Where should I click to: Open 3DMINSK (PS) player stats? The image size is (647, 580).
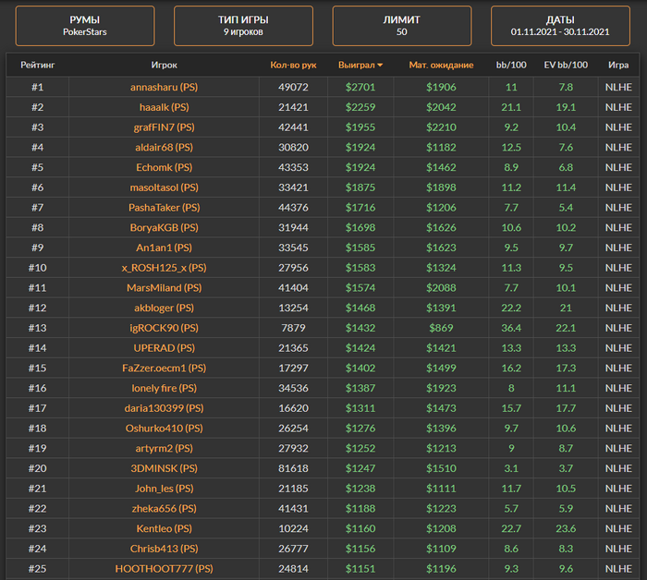pos(164,468)
